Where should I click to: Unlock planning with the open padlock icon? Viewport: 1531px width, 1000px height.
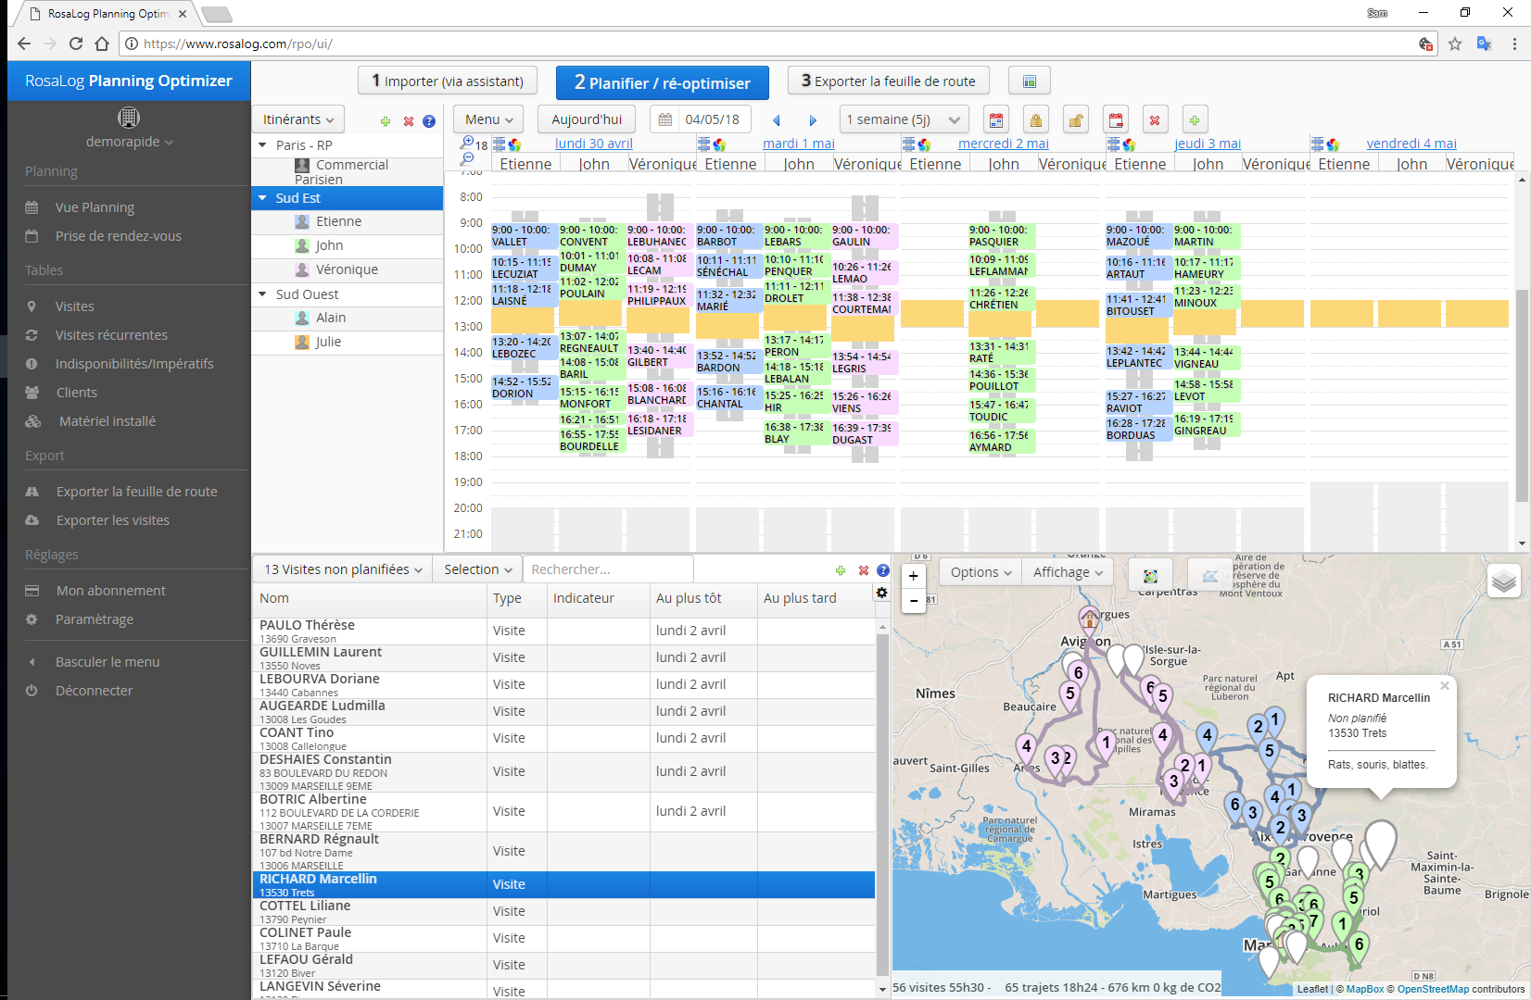pyautogui.click(x=1075, y=119)
